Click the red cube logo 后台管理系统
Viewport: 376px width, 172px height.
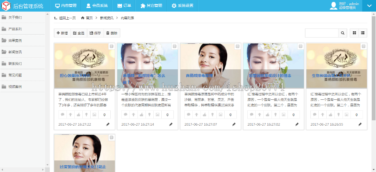click(6, 6)
